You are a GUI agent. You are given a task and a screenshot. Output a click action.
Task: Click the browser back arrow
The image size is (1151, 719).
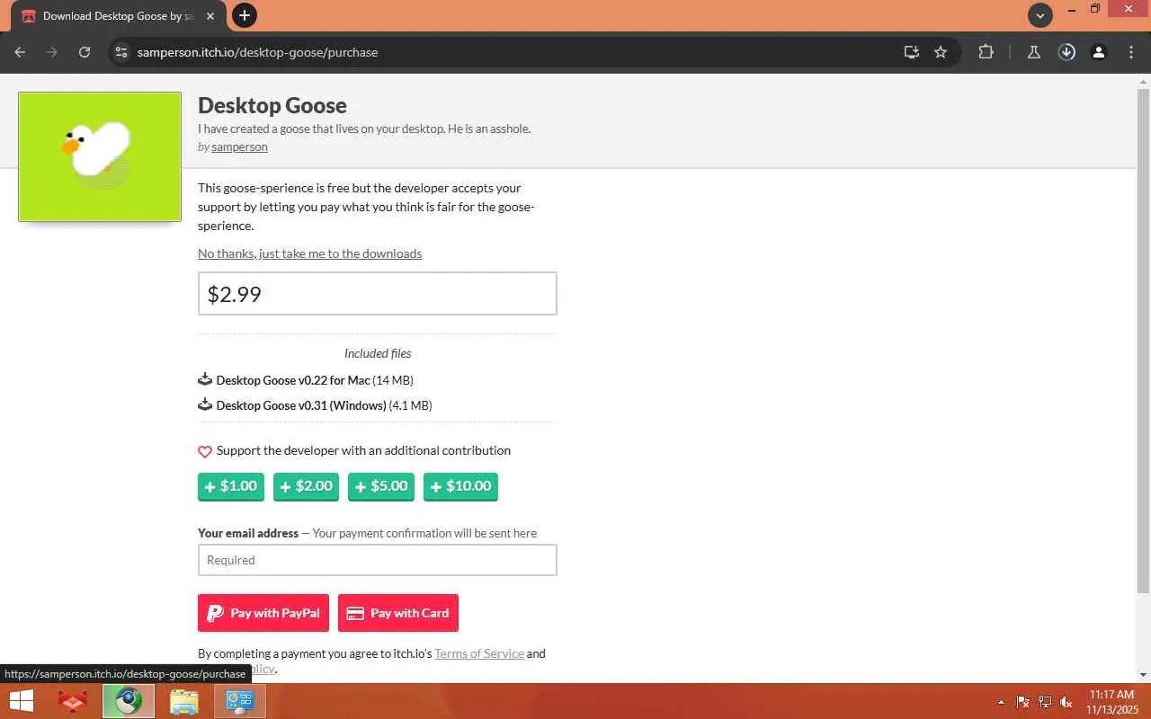20,52
